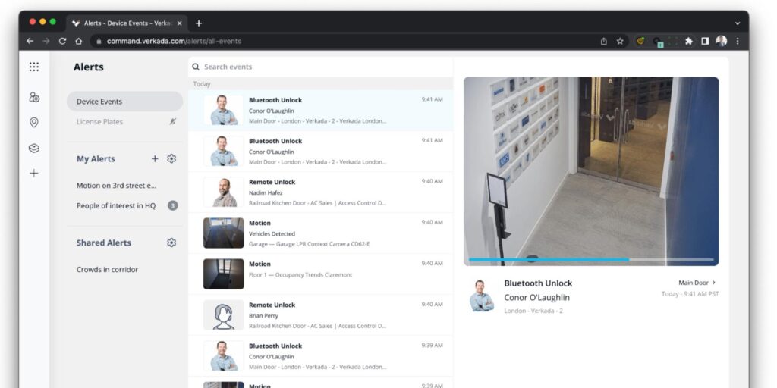Click the Alerts page heading

point(89,67)
